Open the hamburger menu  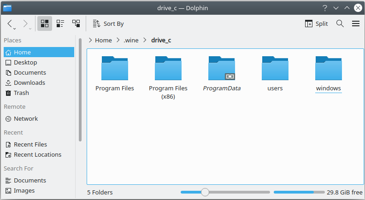click(356, 24)
